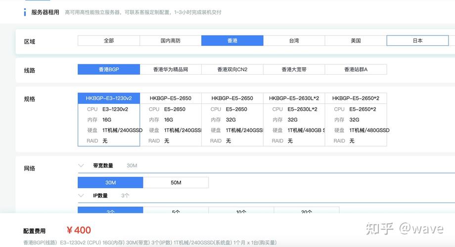The height and width of the screenshot is (247, 455).
Task: Click the E5-2650*2 CPU value
Action: [363, 109]
